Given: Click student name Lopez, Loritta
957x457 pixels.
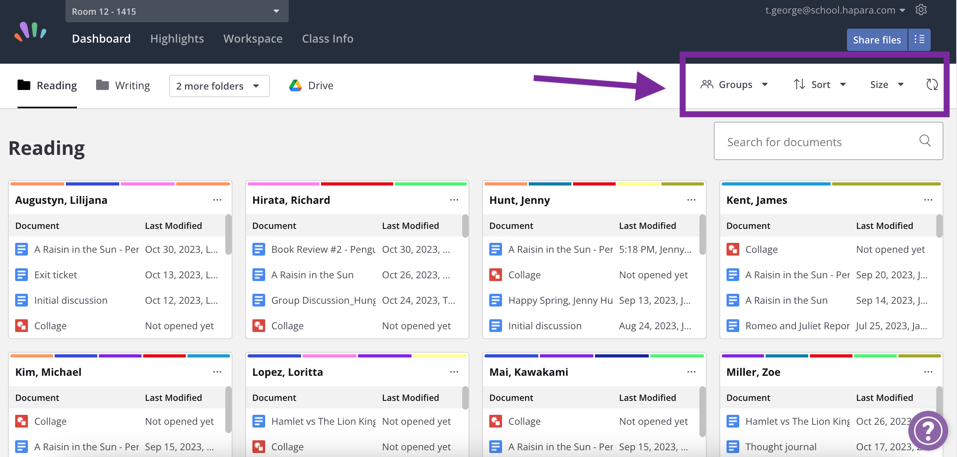Looking at the screenshot, I should point(287,372).
